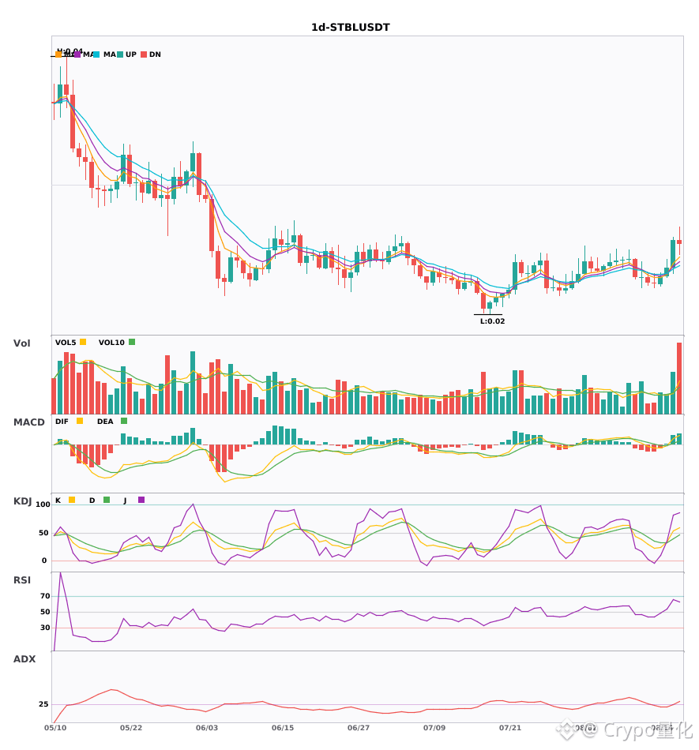This screenshot has width=699, height=750.
Task: Click the cyan MA legend swatch
Action: (96, 54)
